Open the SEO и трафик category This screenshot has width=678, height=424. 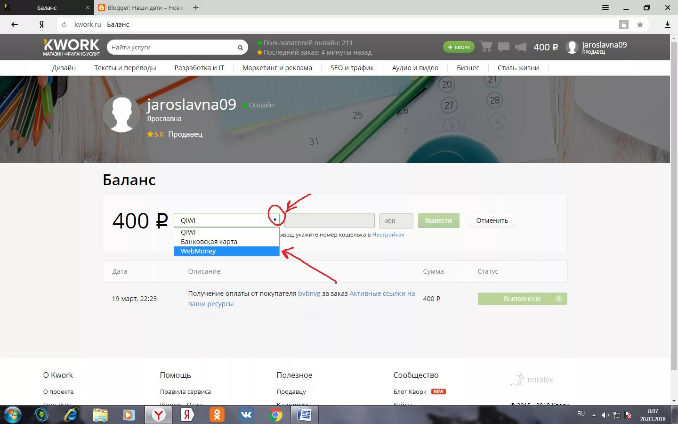tap(352, 68)
